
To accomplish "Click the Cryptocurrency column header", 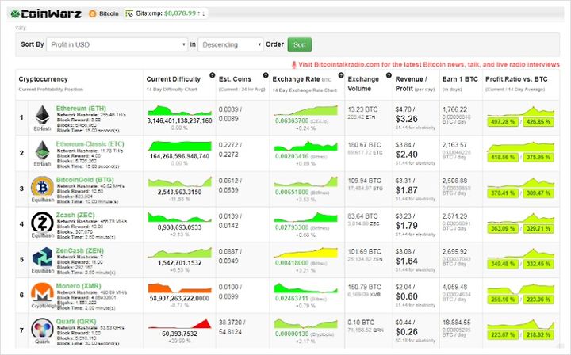I will point(44,79).
